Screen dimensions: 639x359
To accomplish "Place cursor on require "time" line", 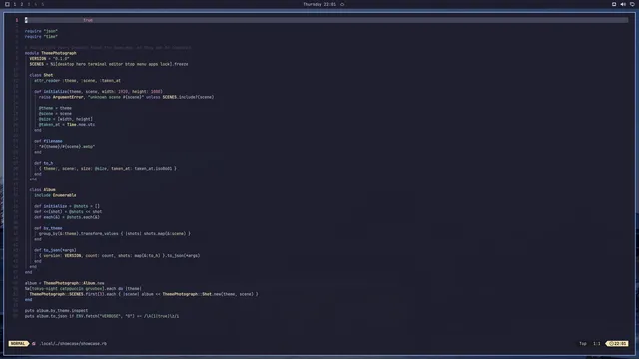I will click(x=41, y=36).
